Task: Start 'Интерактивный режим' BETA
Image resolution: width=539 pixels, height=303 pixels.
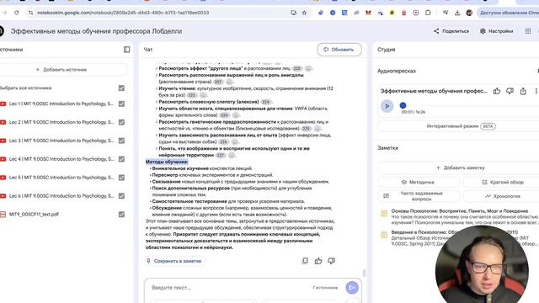Action: (x=461, y=126)
